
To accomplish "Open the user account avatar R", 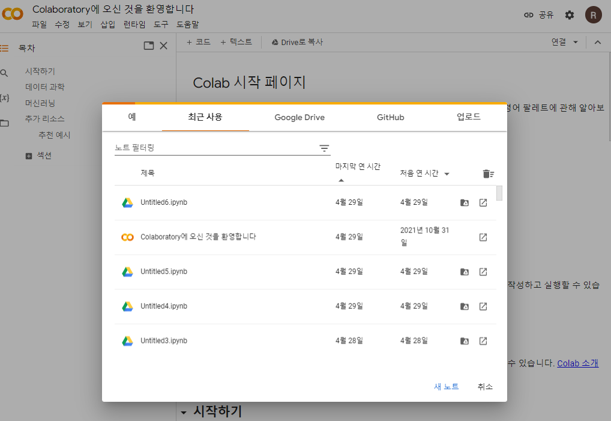I will [x=593, y=15].
